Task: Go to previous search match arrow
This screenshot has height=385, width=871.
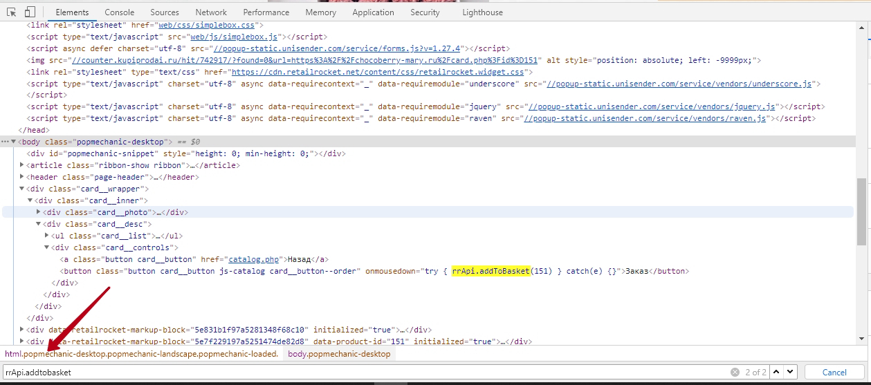Action: point(777,373)
